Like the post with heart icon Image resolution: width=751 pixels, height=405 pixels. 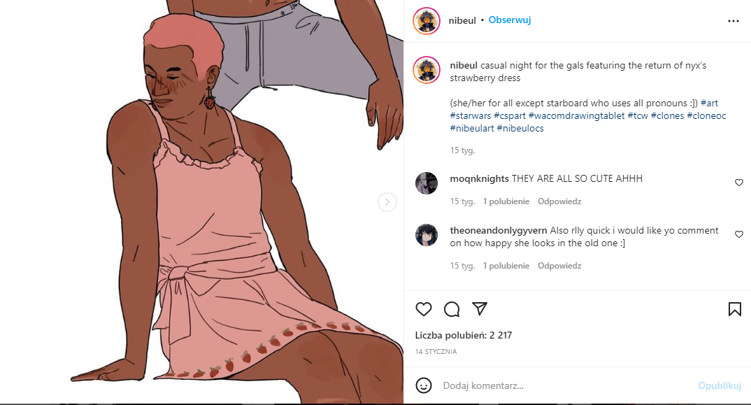(x=423, y=309)
